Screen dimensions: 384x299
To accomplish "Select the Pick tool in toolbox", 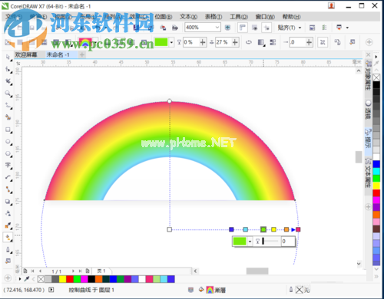I will pos(8,58).
